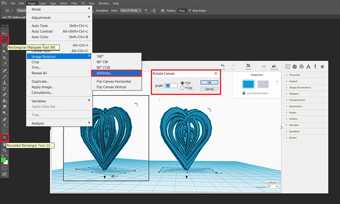Choose Duplicate... menu item

(x=59, y=81)
